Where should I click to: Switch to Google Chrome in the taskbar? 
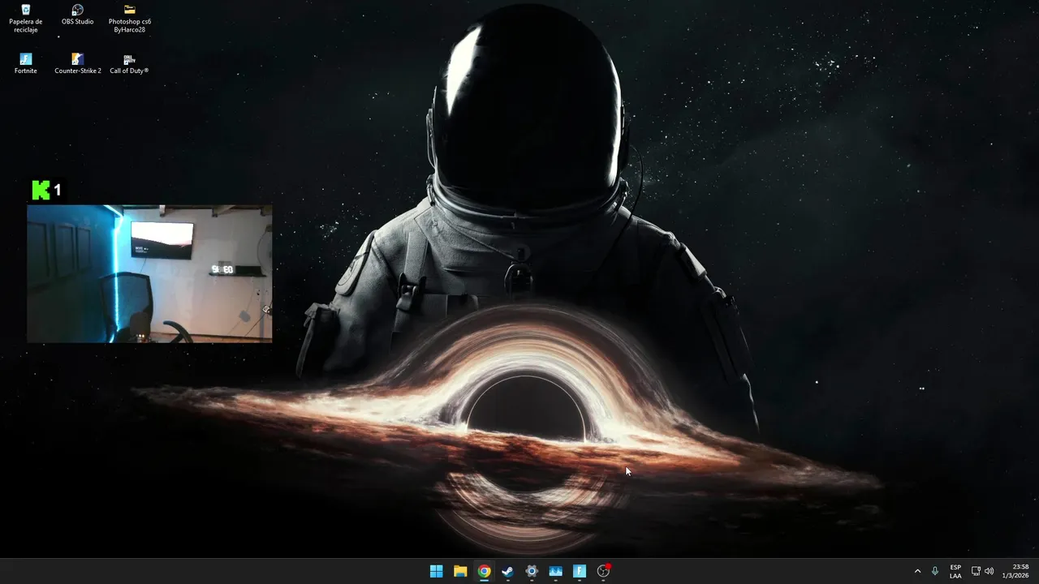(484, 571)
